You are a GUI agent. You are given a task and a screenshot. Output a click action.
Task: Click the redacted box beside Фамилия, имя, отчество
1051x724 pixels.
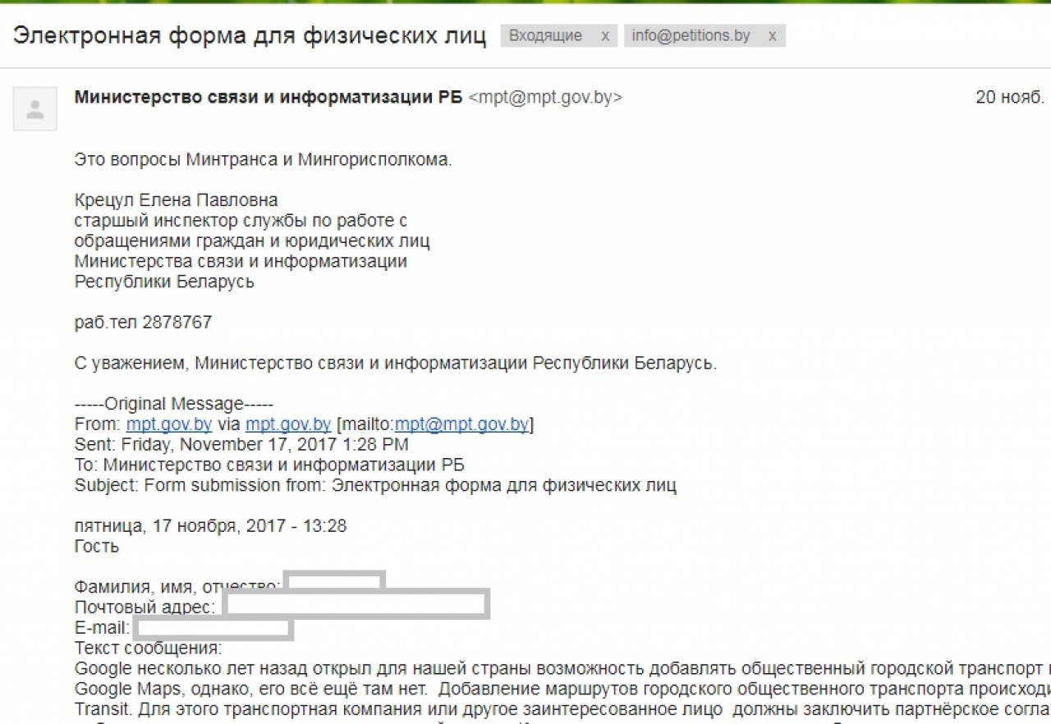(x=335, y=581)
